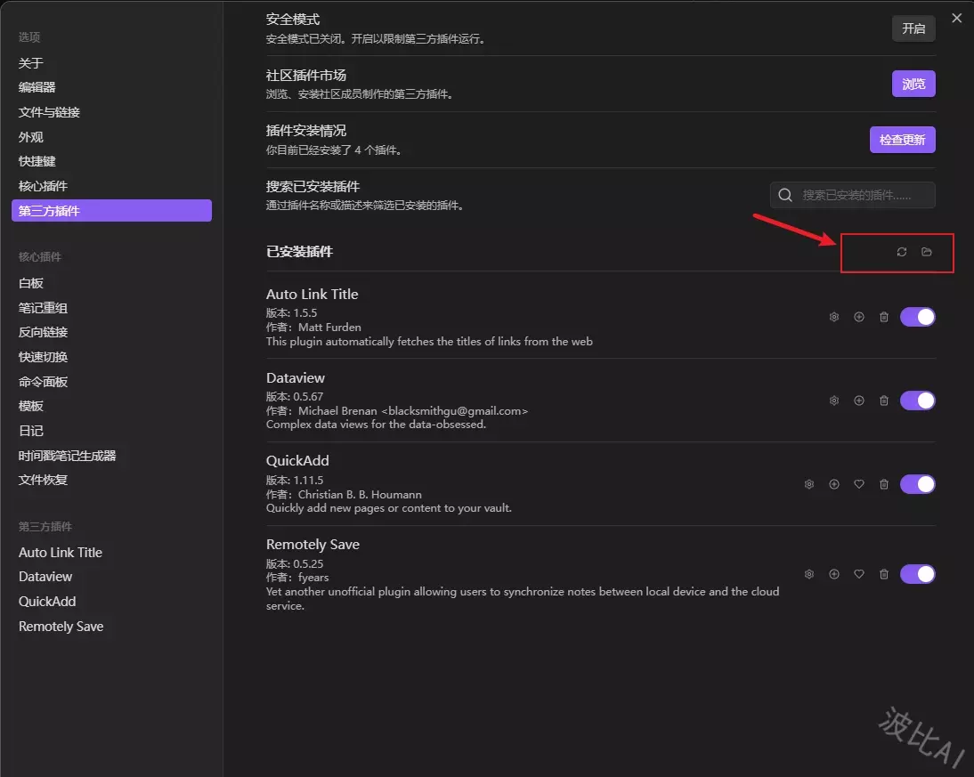Click author text Christian B. B. Houmann
The width and height of the screenshot is (974, 777).
tap(360, 494)
